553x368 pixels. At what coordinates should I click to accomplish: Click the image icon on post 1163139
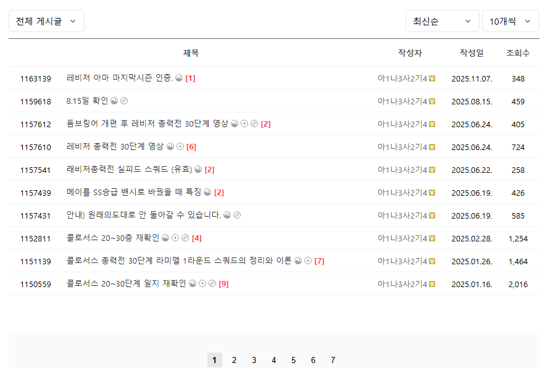[179, 78]
